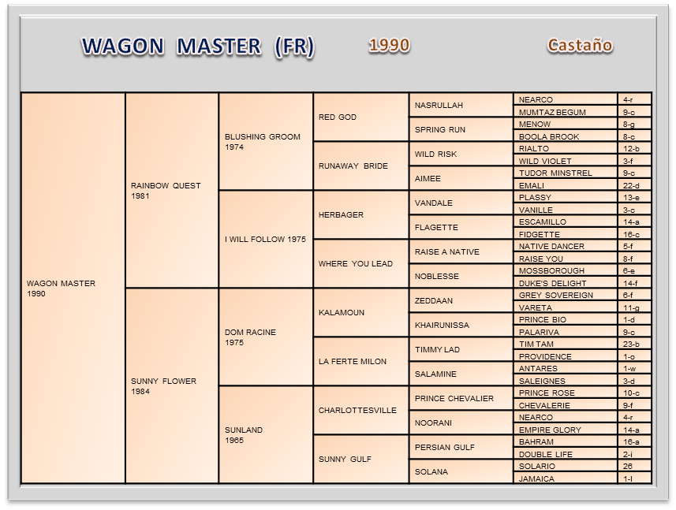Select the DOM RACINE 1975 cell
This screenshot has height=510, width=676.
pyautogui.click(x=265, y=337)
